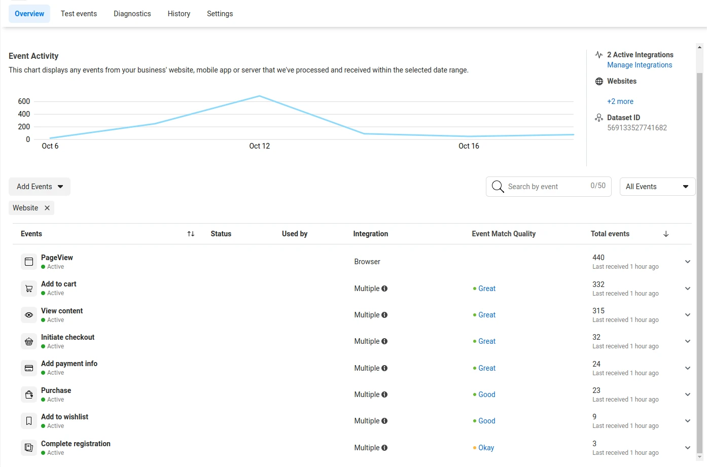Click the Add to cart shopping cart icon

point(29,289)
